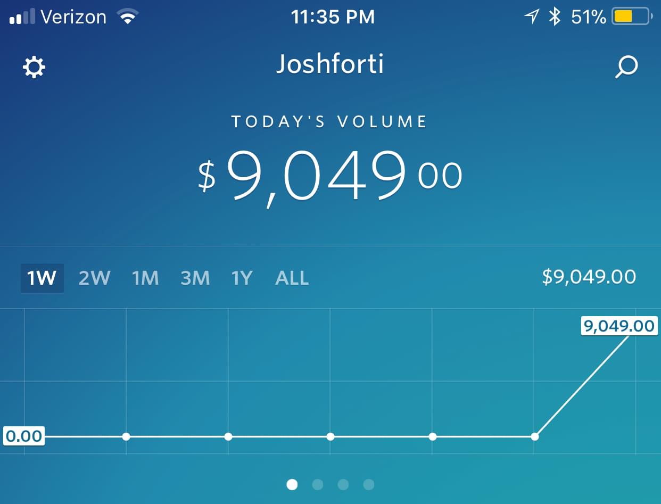Tap the 9,049.00 chart data label
This screenshot has width=661, height=504.
pyautogui.click(x=619, y=326)
